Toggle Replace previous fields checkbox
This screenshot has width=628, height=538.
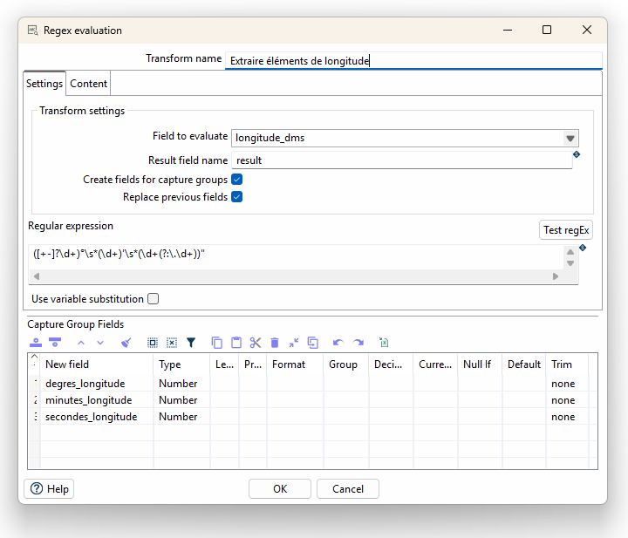[x=237, y=197]
